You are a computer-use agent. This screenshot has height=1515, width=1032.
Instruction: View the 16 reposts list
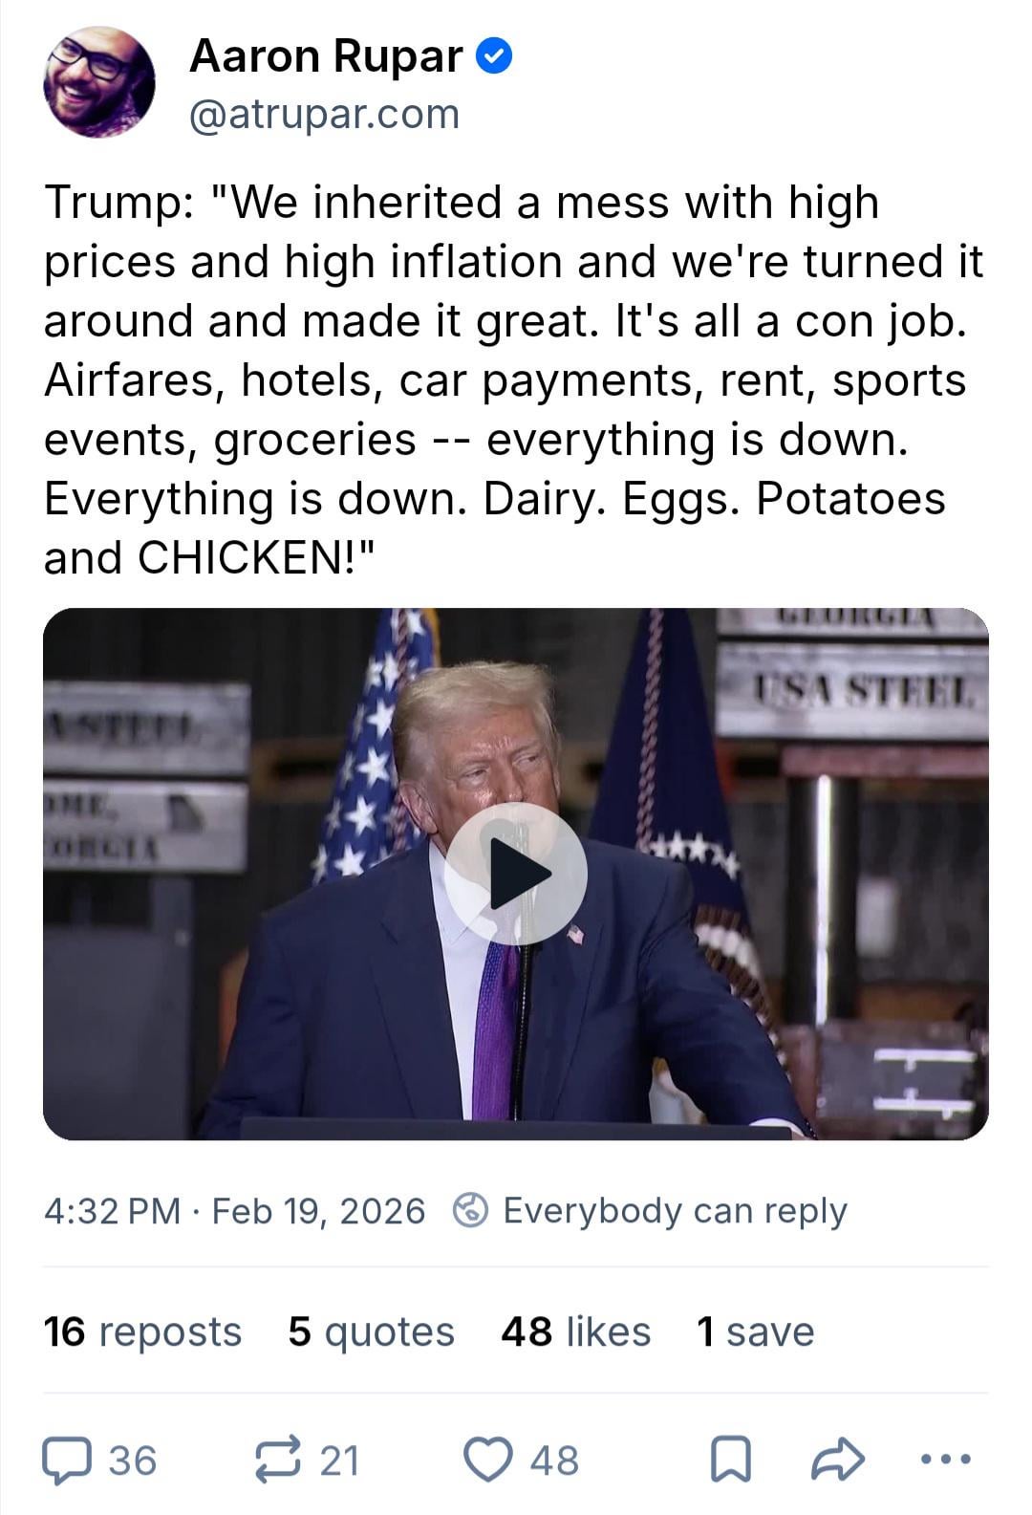coord(142,1331)
